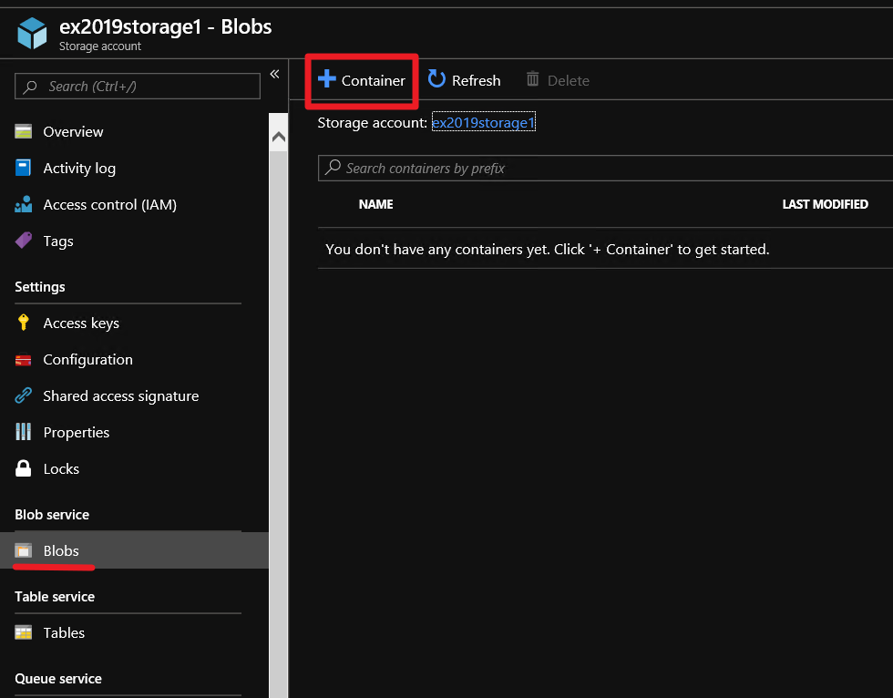Sort by LAST MODIFIED column header
Screen dimensions: 893x698
click(x=826, y=204)
